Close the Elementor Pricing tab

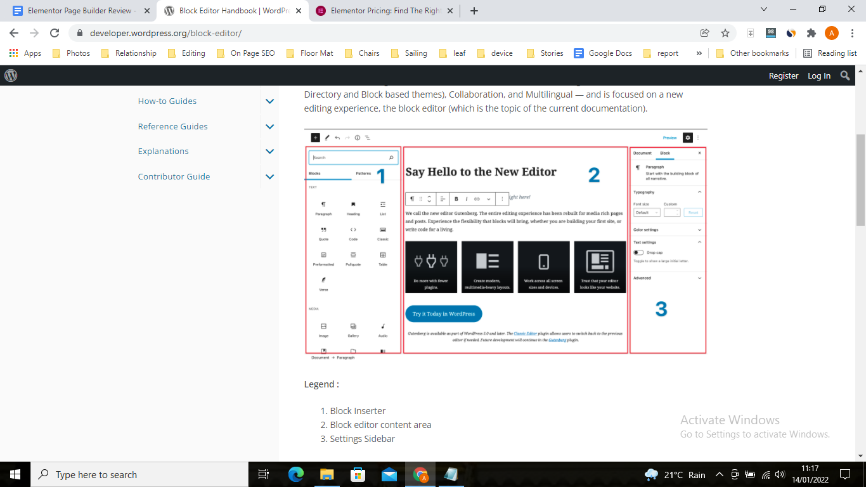click(x=450, y=11)
